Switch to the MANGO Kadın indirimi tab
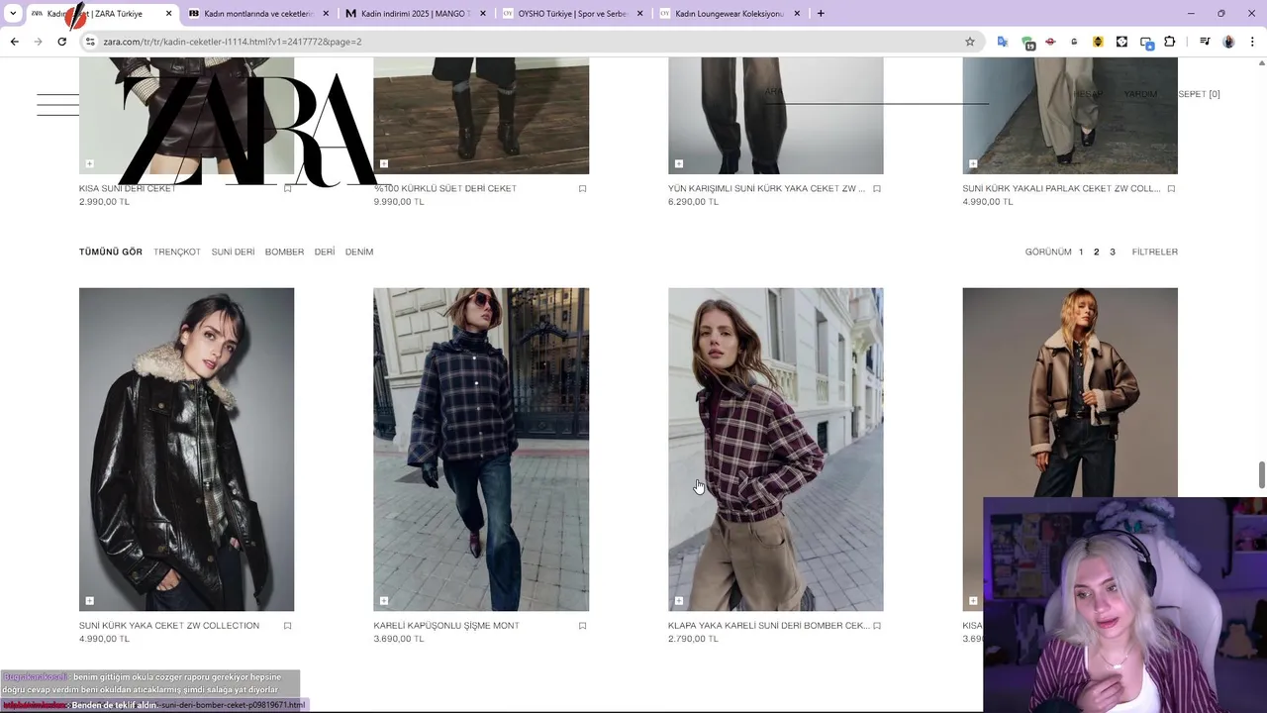This screenshot has width=1267, height=713. (416, 14)
